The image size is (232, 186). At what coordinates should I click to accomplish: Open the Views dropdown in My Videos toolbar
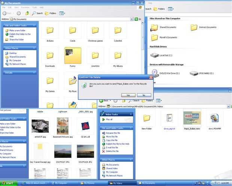[x=159, y=100]
